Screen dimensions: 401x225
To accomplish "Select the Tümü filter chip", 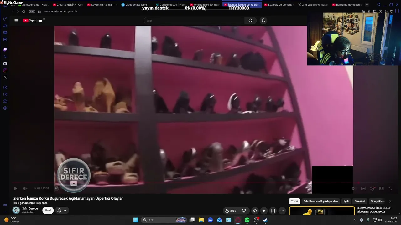I will click(294, 201).
